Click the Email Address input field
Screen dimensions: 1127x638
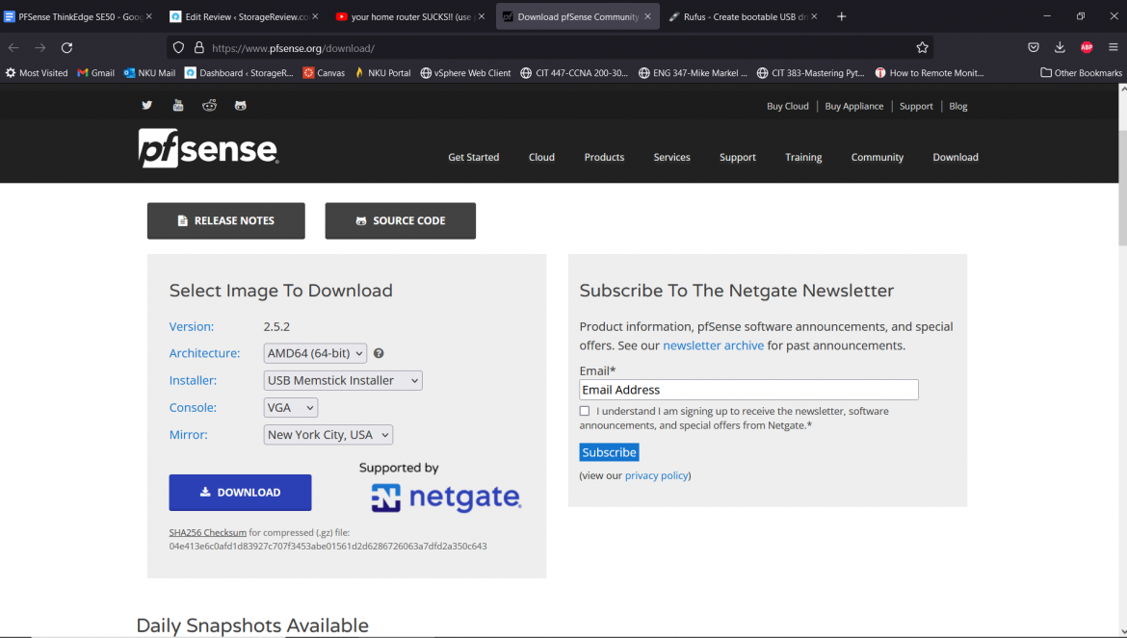[x=749, y=390]
